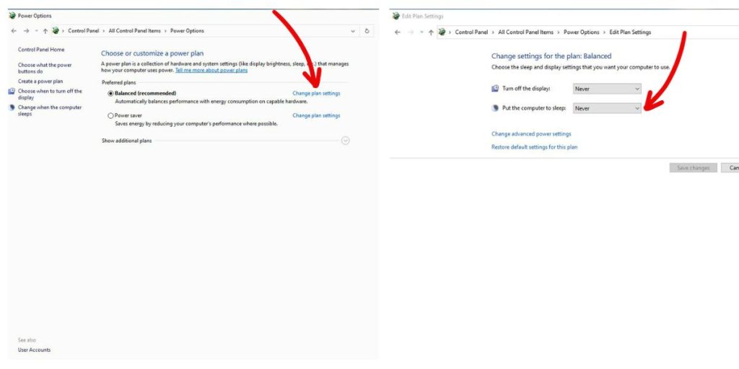The image size is (739, 369).
Task: Click 'Change plan settings' for Power saver
Action: (x=316, y=115)
